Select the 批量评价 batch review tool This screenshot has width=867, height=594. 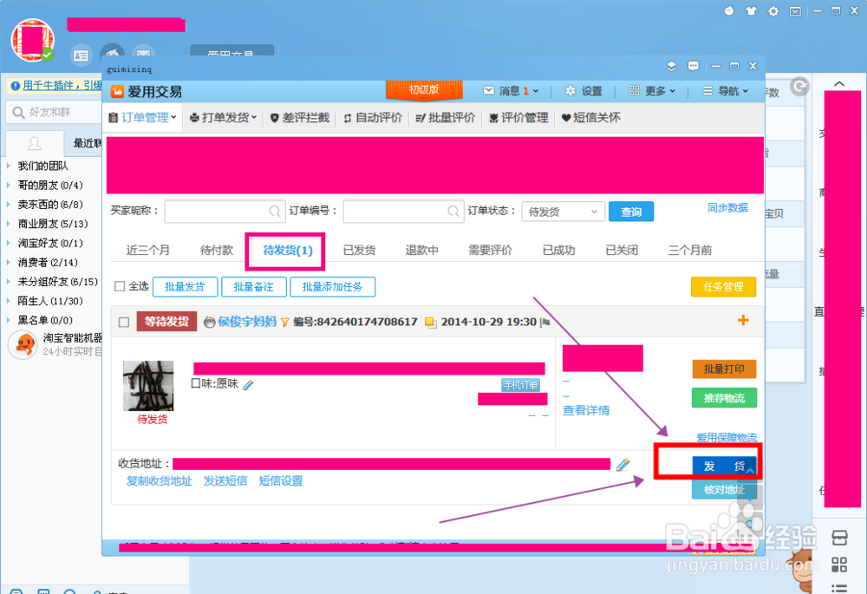447,117
